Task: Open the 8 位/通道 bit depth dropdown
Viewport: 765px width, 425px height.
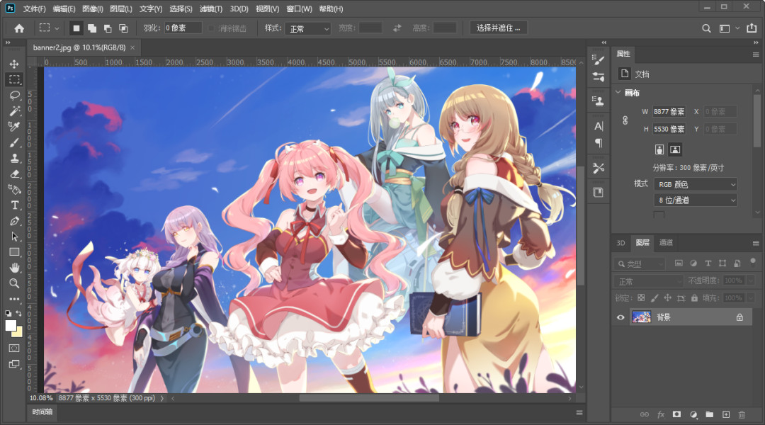Action: pos(696,200)
